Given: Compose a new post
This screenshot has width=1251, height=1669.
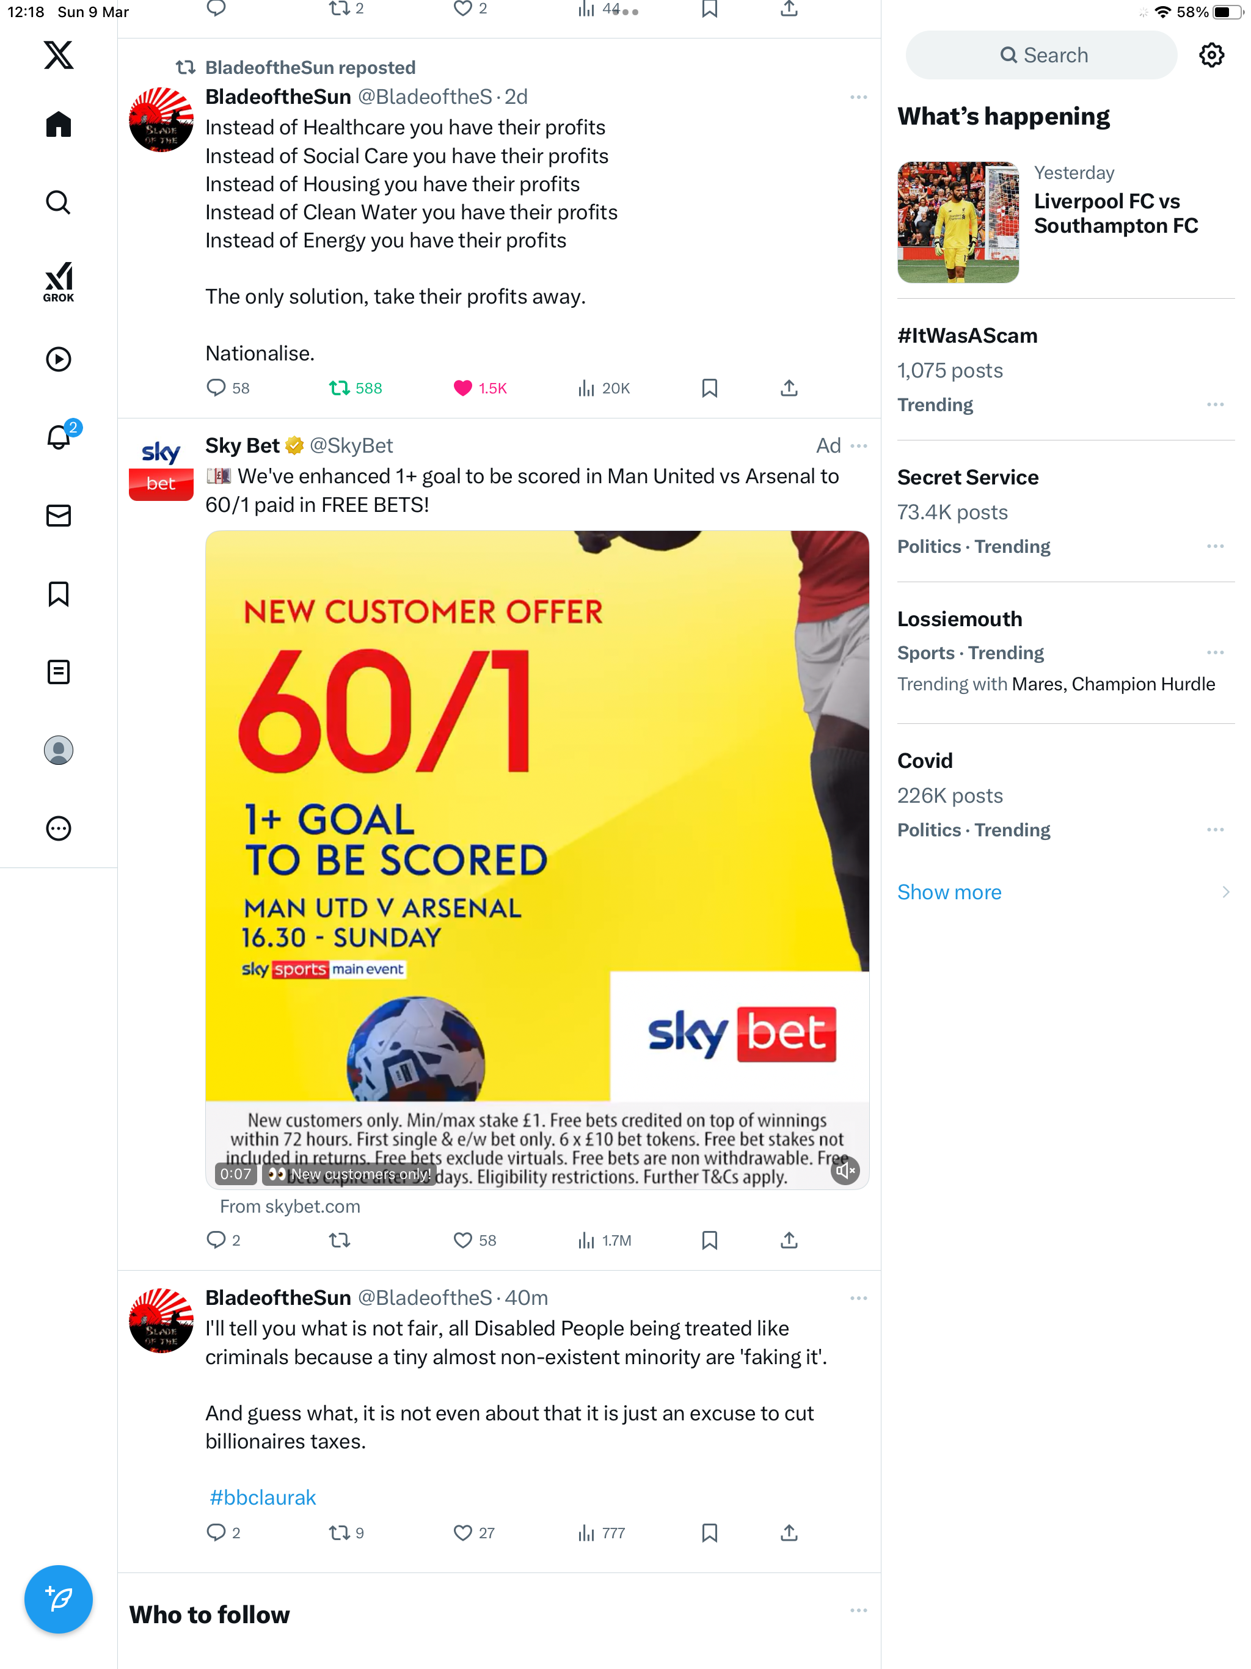Looking at the screenshot, I should 58,1599.
